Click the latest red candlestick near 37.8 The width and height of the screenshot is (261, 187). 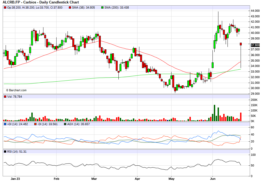[x=241, y=44]
